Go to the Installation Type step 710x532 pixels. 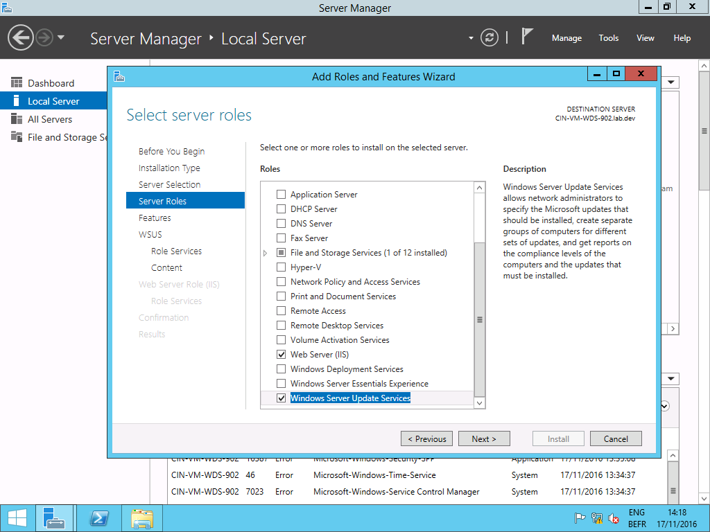(x=169, y=168)
